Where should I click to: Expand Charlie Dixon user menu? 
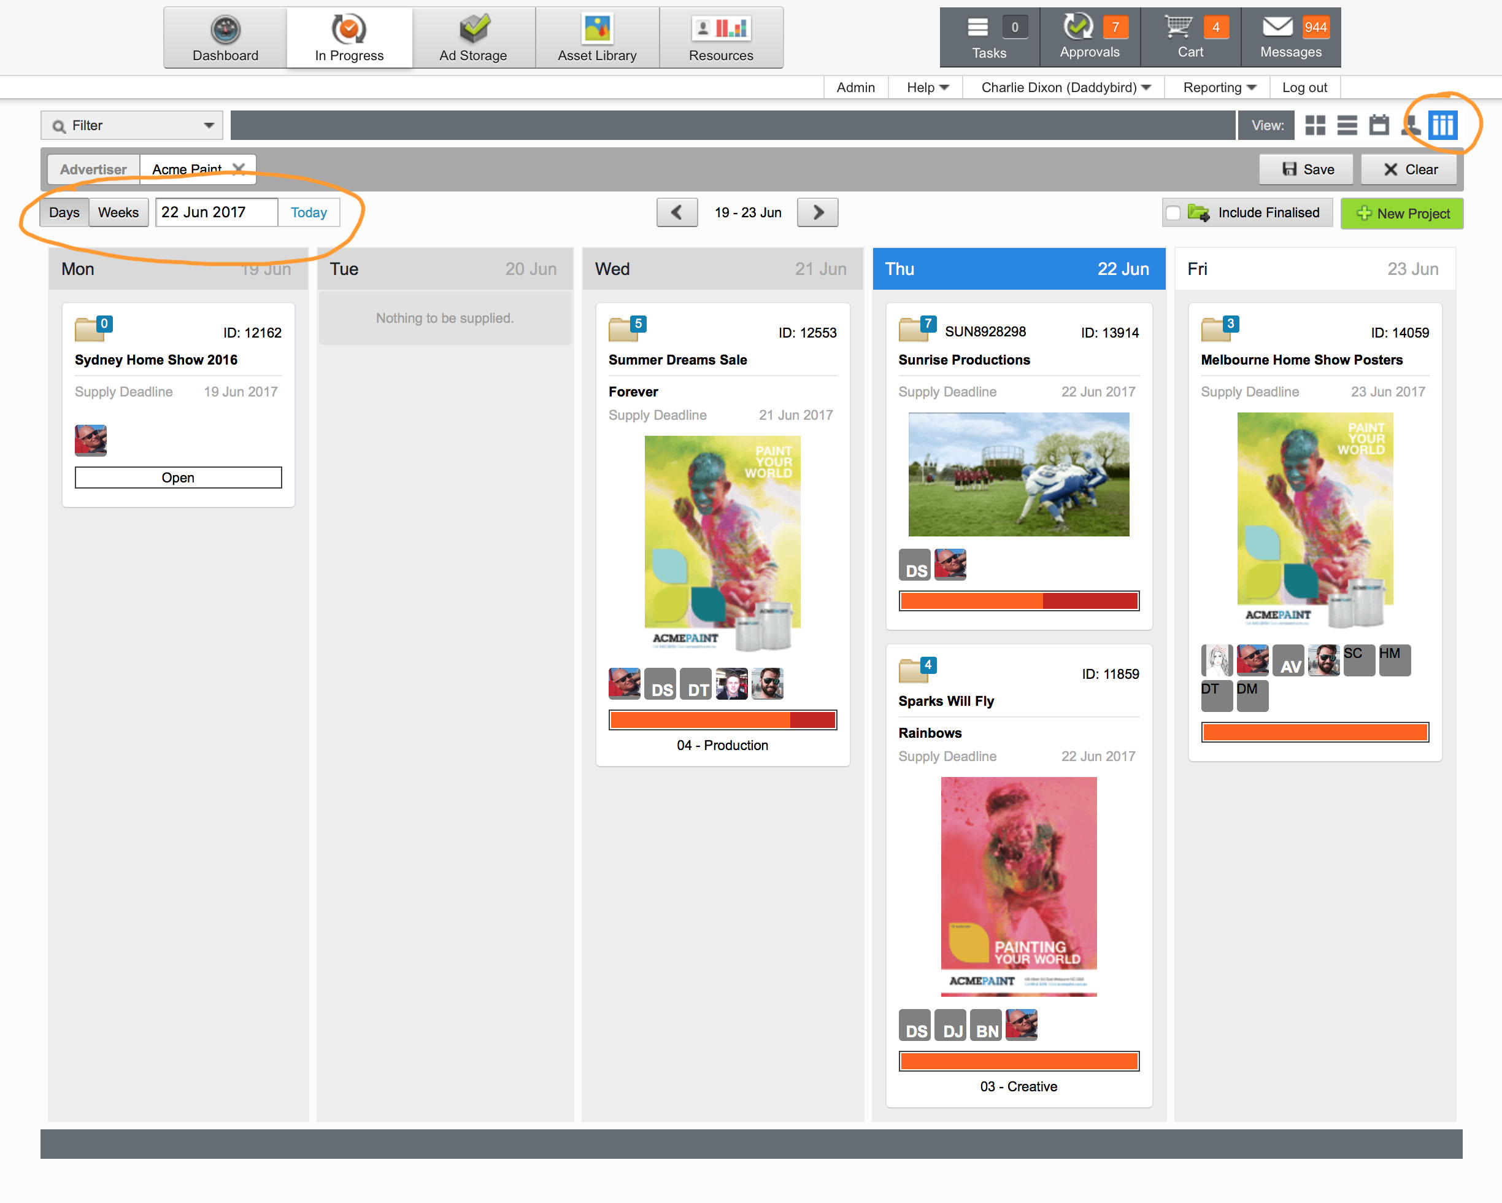(1065, 88)
